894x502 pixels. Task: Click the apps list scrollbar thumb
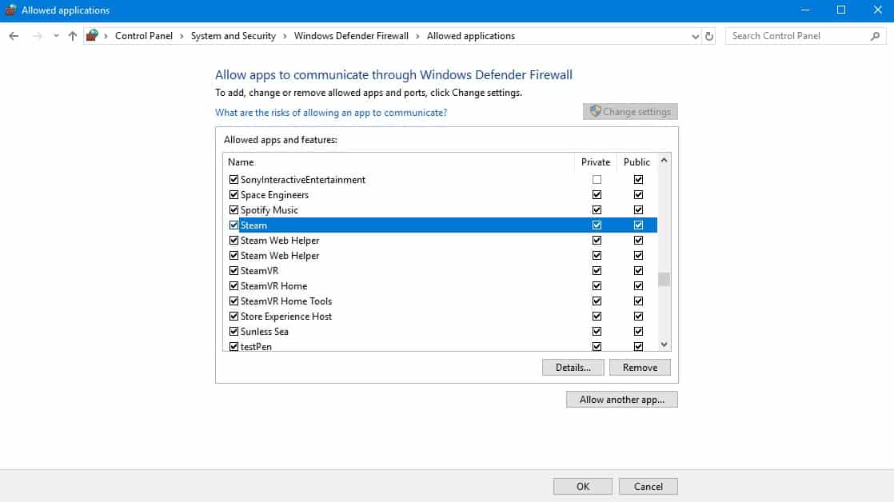664,279
